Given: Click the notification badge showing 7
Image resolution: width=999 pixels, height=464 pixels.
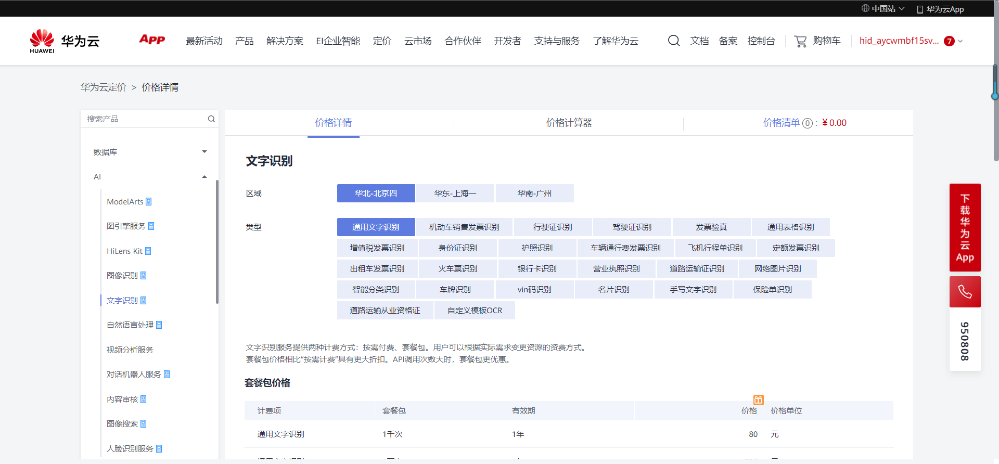Looking at the screenshot, I should (x=949, y=41).
